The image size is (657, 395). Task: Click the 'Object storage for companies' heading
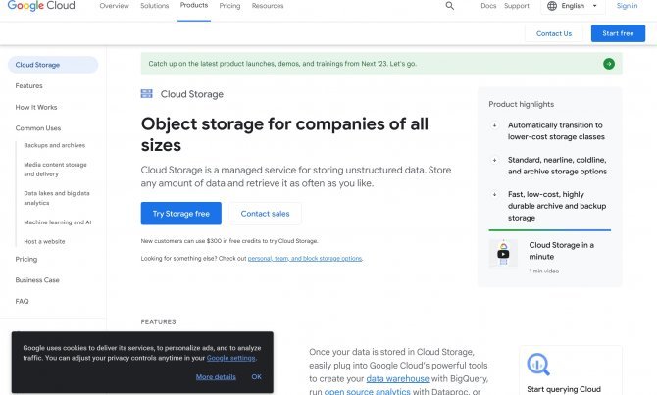click(284, 134)
